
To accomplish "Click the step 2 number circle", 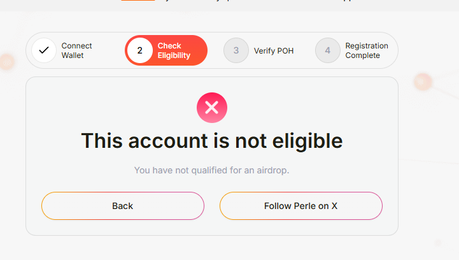I will (x=140, y=50).
